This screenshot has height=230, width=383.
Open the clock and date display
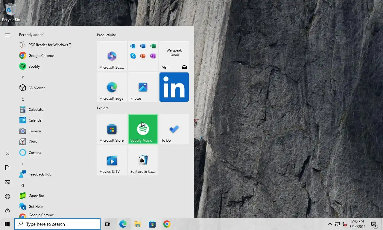(x=358, y=224)
